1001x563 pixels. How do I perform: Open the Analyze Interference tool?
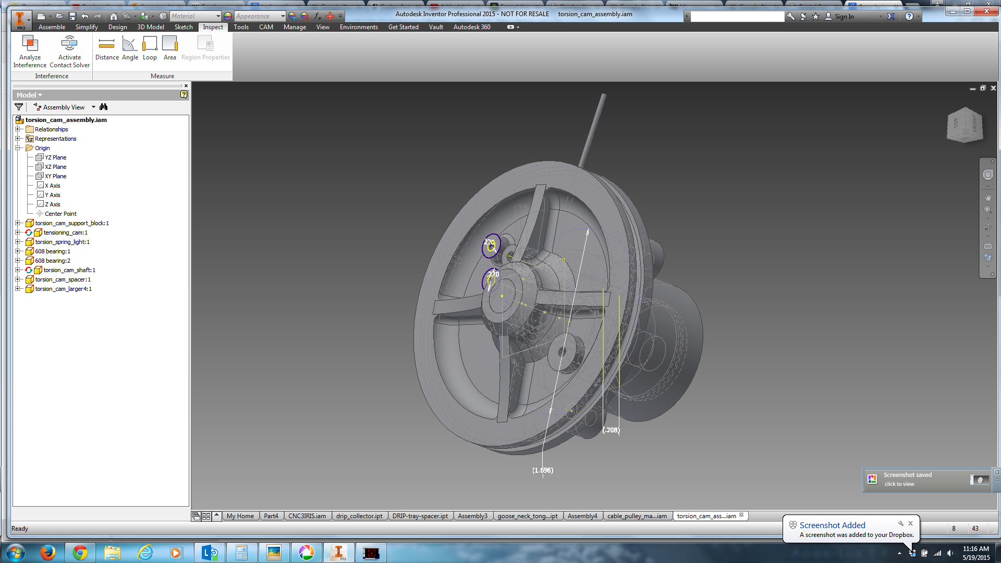coord(30,52)
